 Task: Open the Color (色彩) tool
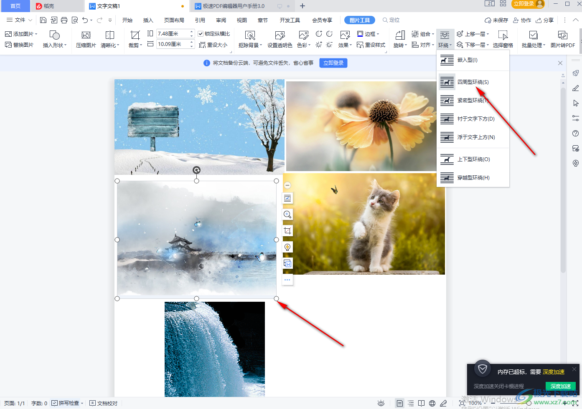point(304,39)
